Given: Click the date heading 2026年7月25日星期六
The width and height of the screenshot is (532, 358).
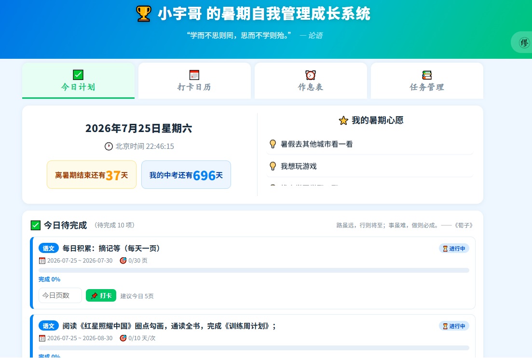Looking at the screenshot, I should coord(139,129).
